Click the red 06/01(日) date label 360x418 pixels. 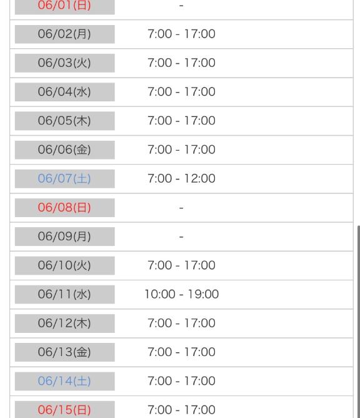coord(65,7)
